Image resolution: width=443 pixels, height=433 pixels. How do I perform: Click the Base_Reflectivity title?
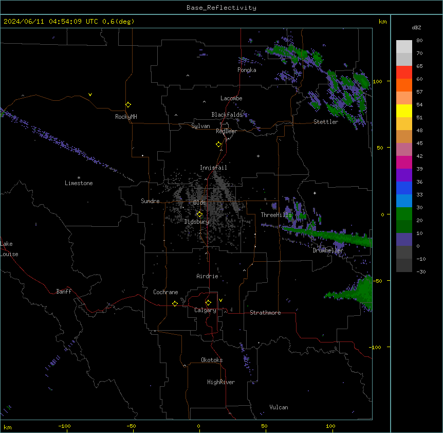pyautogui.click(x=221, y=8)
